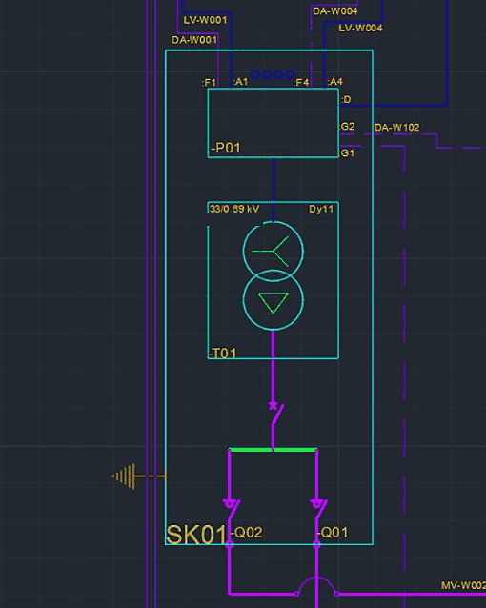Select the star winding transformer circle
This screenshot has height=608, width=486.
click(x=273, y=252)
